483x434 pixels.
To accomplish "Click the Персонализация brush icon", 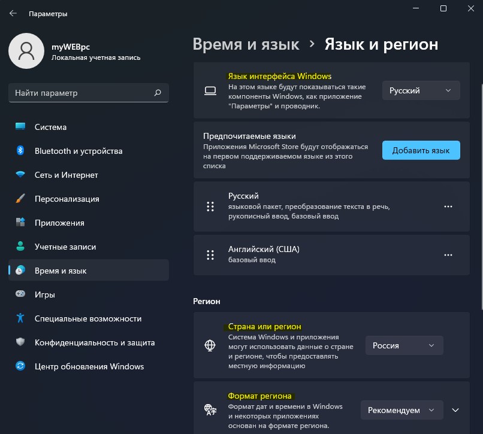I will (x=20, y=198).
